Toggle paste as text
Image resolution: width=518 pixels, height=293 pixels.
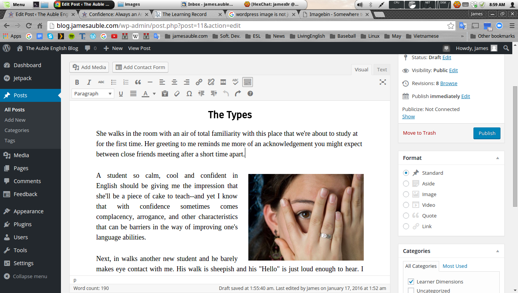point(165,93)
